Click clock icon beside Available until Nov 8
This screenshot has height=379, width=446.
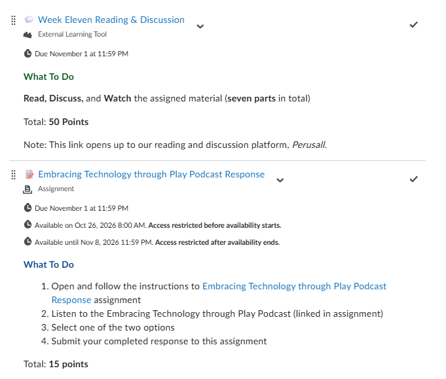point(28,242)
